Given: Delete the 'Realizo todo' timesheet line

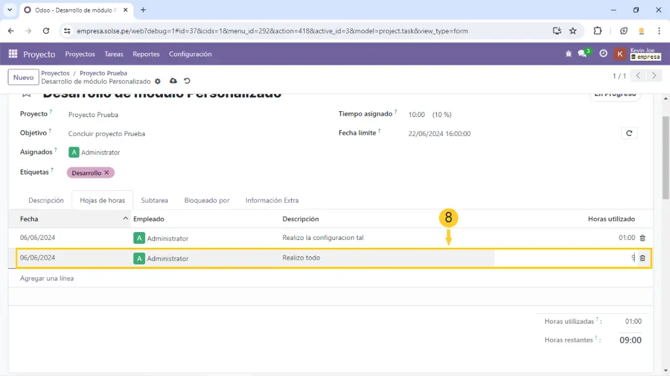Looking at the screenshot, I should pyautogui.click(x=642, y=258).
